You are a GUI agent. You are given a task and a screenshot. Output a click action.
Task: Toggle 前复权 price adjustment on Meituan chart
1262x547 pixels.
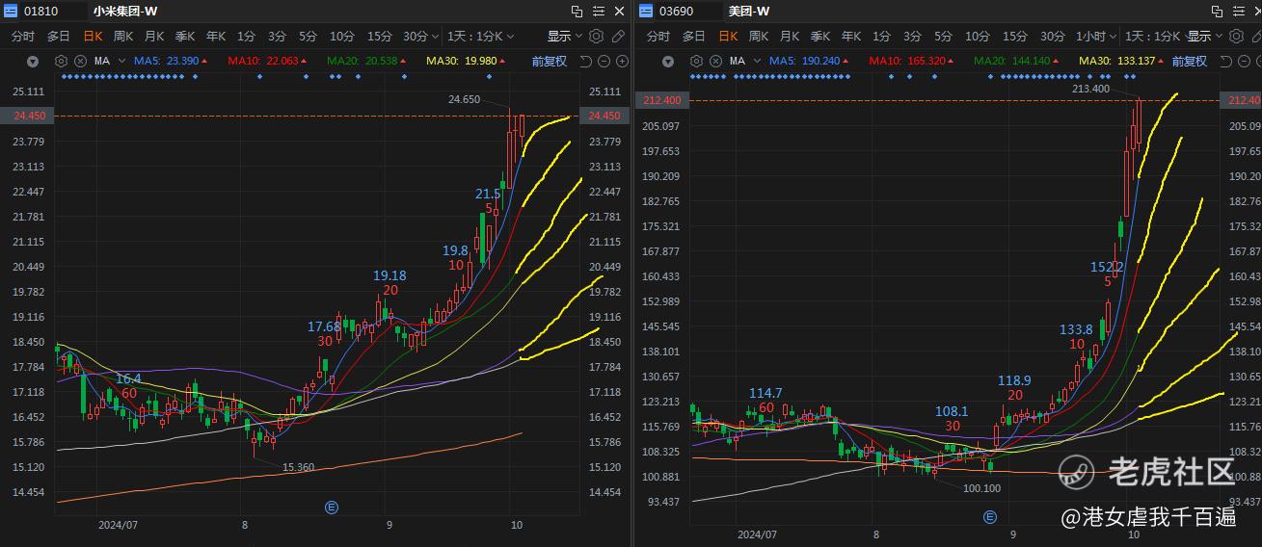(x=1189, y=61)
